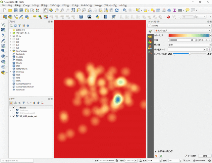The image size is (212, 163).
Task: Click the refresh icon in browser panel
Action: pos(15,26)
